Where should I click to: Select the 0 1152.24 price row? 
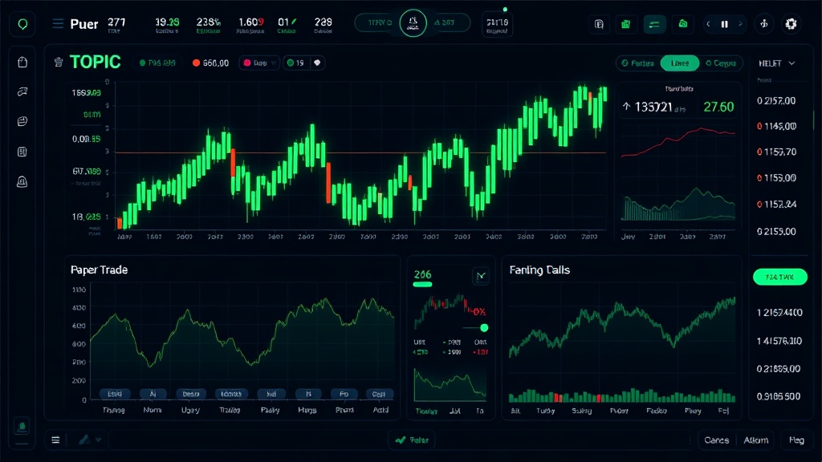[x=776, y=205]
